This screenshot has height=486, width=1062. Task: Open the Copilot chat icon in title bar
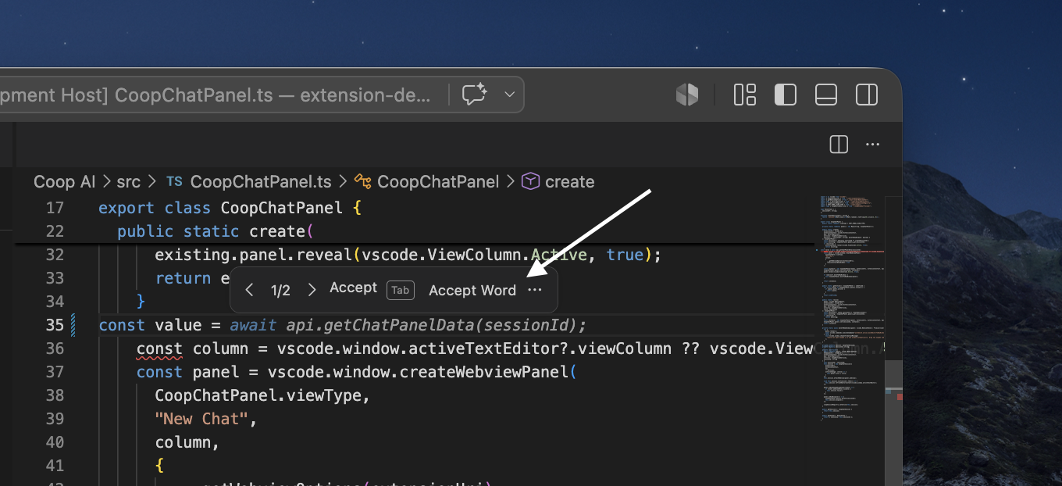click(474, 95)
